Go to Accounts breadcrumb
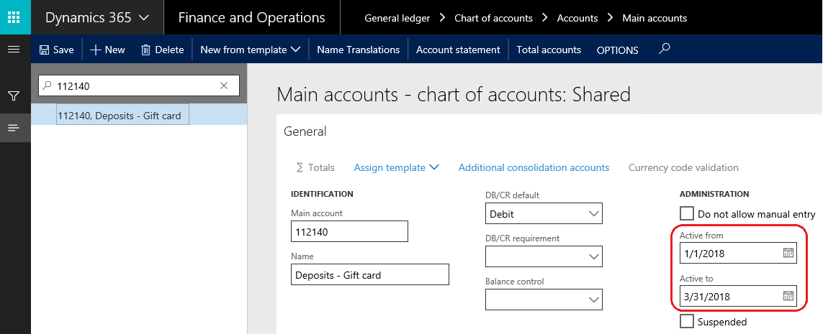Image resolution: width=823 pixels, height=334 pixels. [577, 19]
